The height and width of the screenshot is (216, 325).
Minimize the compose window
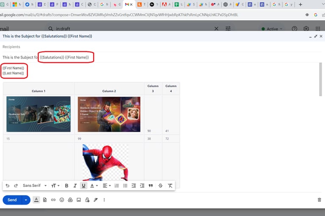click(310, 36)
